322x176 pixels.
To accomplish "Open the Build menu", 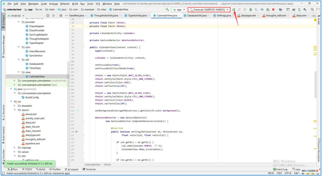I will pos(75,4).
